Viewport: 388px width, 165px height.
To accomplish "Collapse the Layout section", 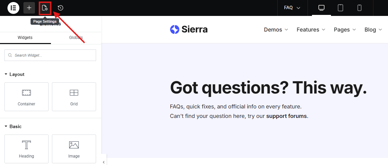I will click(15, 74).
